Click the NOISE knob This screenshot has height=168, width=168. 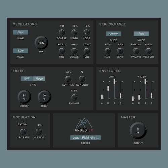point(86,32)
